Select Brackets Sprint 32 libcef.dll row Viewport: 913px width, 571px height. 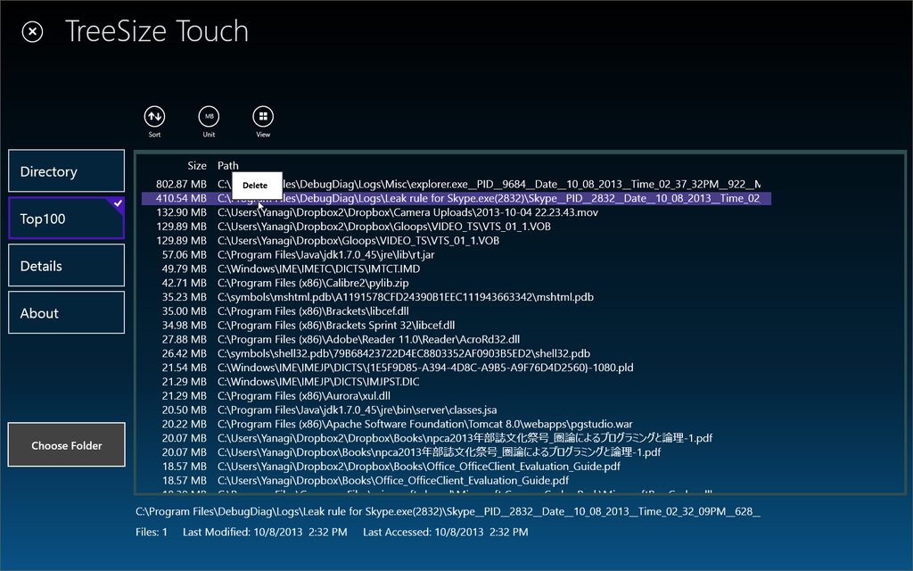[x=456, y=325]
